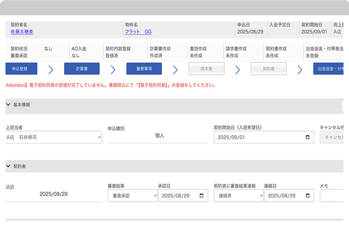Go to the 申込登録 step
This screenshot has height=229, width=349.
point(21,69)
